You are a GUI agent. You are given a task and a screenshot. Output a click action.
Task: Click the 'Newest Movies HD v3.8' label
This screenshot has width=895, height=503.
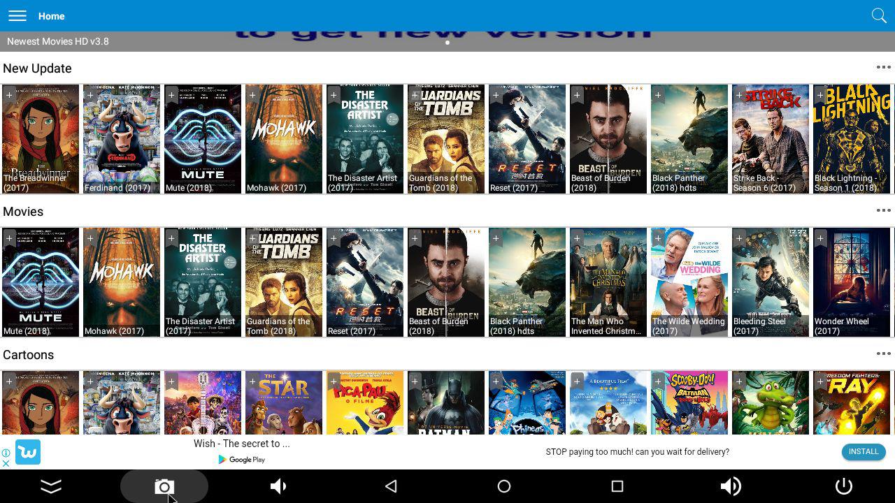(58, 41)
